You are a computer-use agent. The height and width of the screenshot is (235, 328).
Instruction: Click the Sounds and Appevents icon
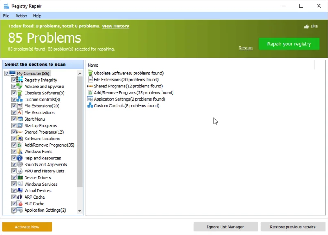point(20,164)
